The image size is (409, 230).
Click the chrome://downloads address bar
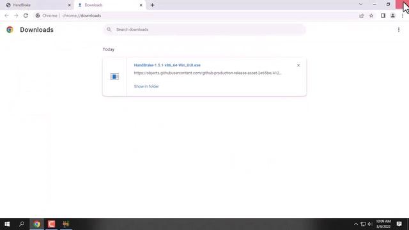pos(196,15)
